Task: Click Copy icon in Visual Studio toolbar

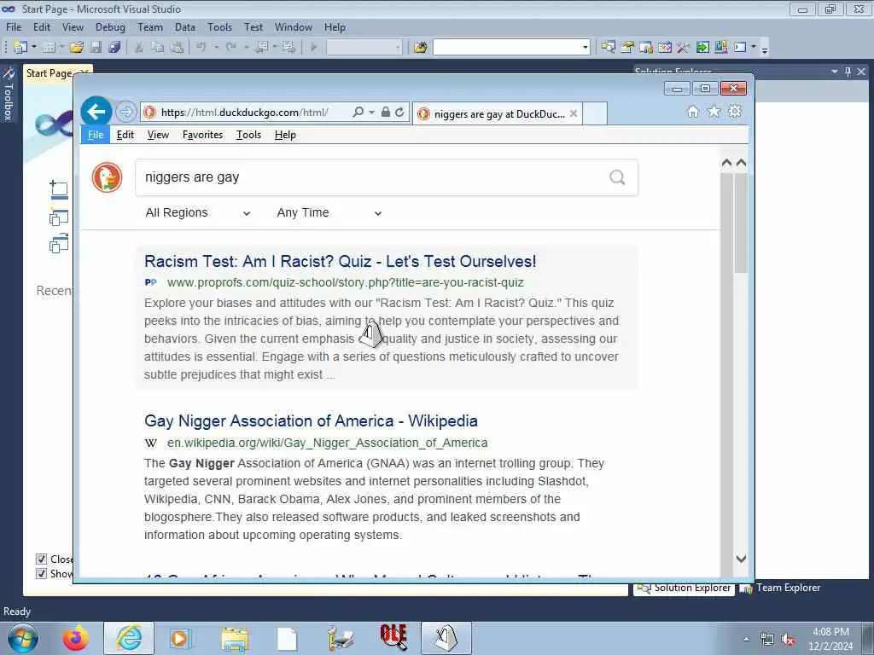Action: [158, 48]
